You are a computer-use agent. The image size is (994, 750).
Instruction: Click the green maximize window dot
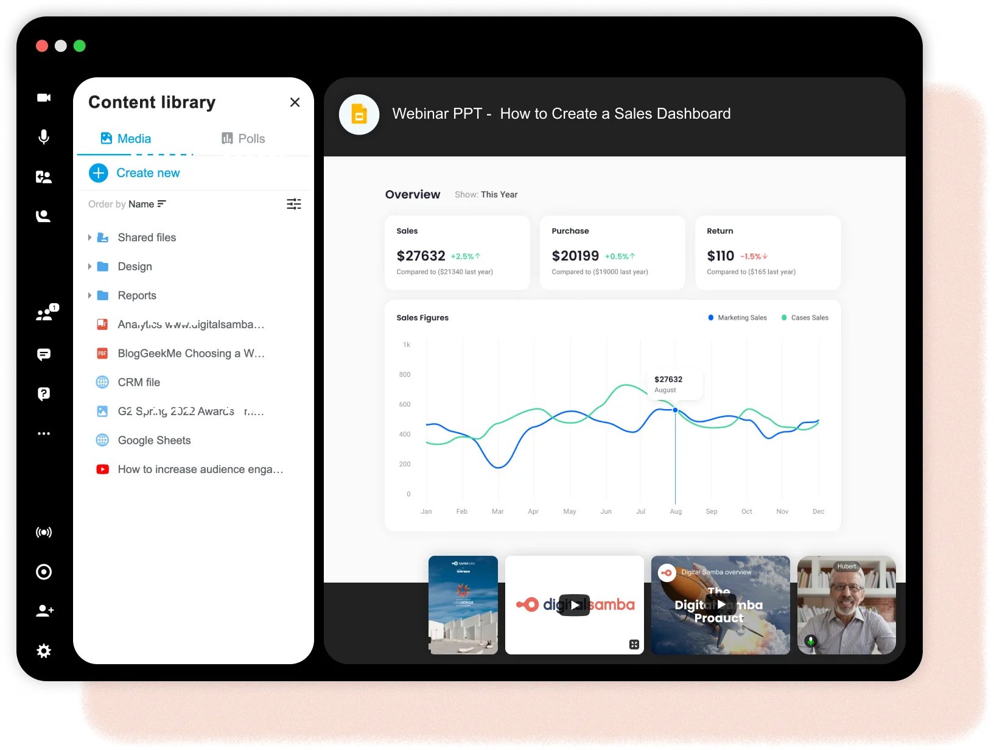click(80, 46)
